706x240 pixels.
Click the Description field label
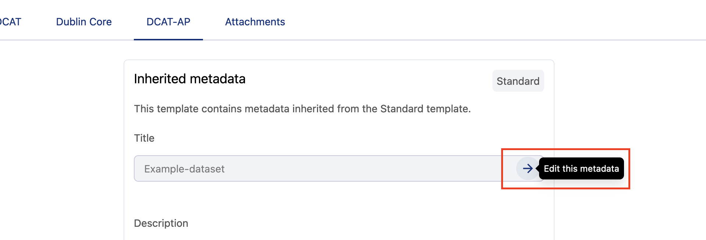click(161, 223)
